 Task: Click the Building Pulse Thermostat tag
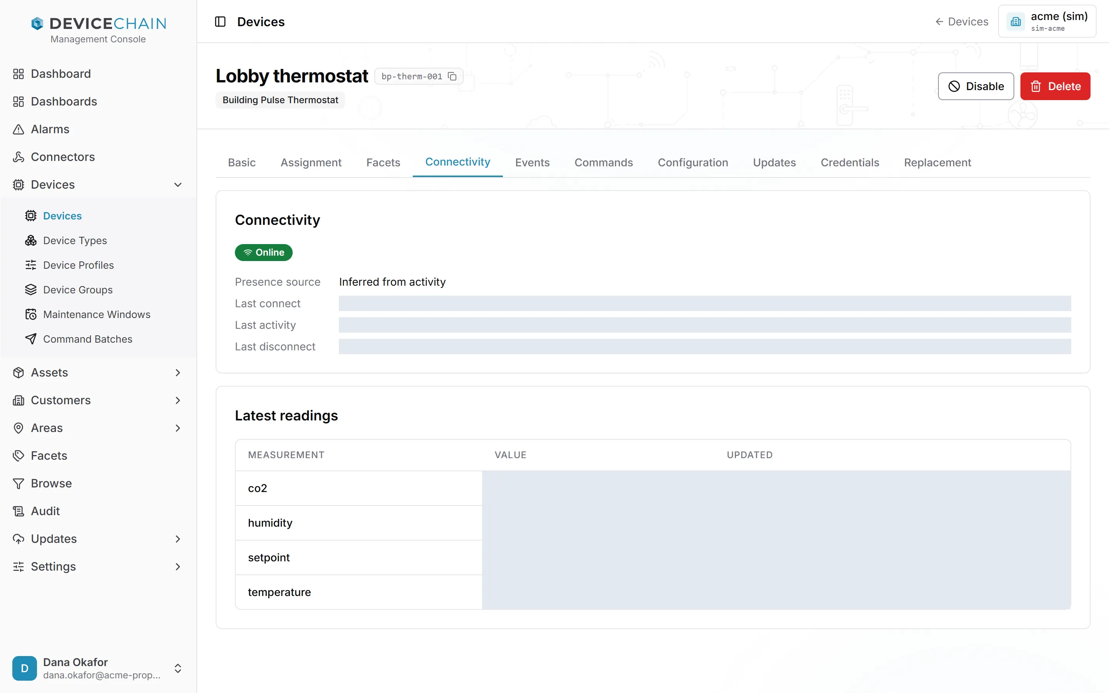[x=280, y=100]
